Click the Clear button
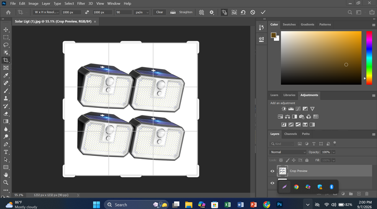The width and height of the screenshot is (377, 209). point(160,12)
